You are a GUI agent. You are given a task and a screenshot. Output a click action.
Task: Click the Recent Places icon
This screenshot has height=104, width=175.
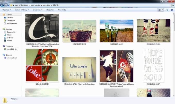tap(5, 23)
